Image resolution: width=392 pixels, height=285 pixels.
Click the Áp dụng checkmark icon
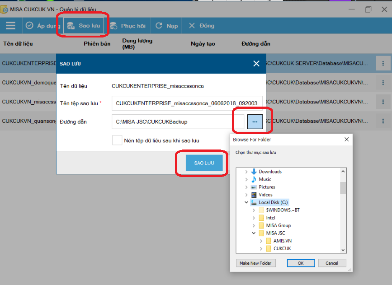pyautogui.click(x=29, y=25)
